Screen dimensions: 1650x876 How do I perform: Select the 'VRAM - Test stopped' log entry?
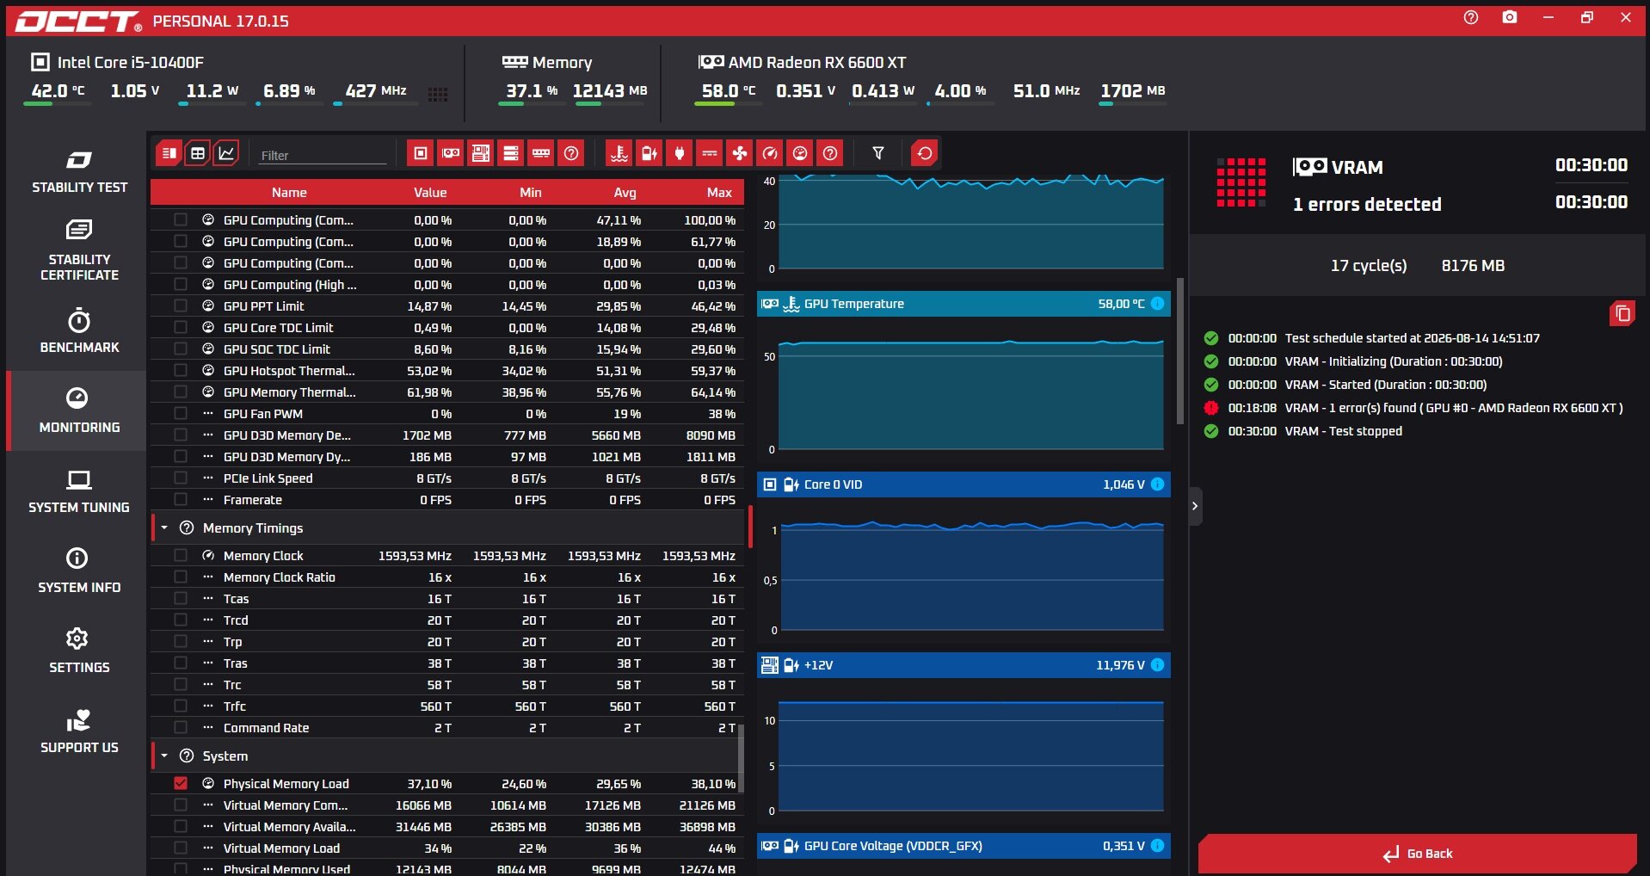click(1304, 431)
